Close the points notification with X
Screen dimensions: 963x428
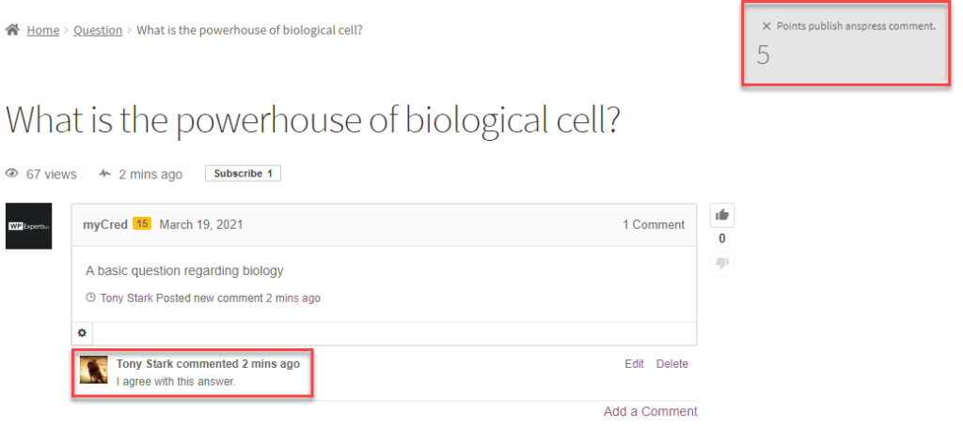click(x=766, y=26)
